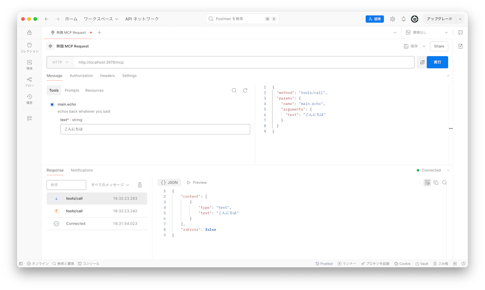Open the no-environment selector dropdown
The height and width of the screenshot is (290, 485).
427,32
